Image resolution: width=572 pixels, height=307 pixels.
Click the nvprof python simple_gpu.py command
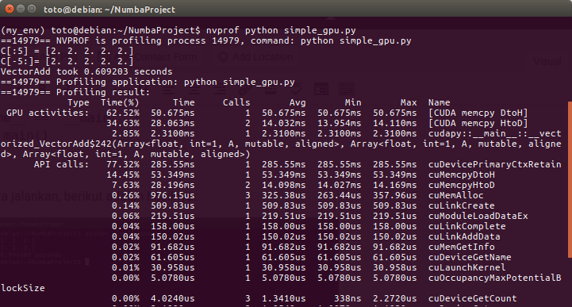(281, 30)
